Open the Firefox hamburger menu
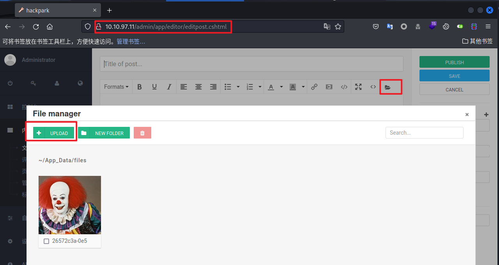The image size is (499, 265). 488,26
